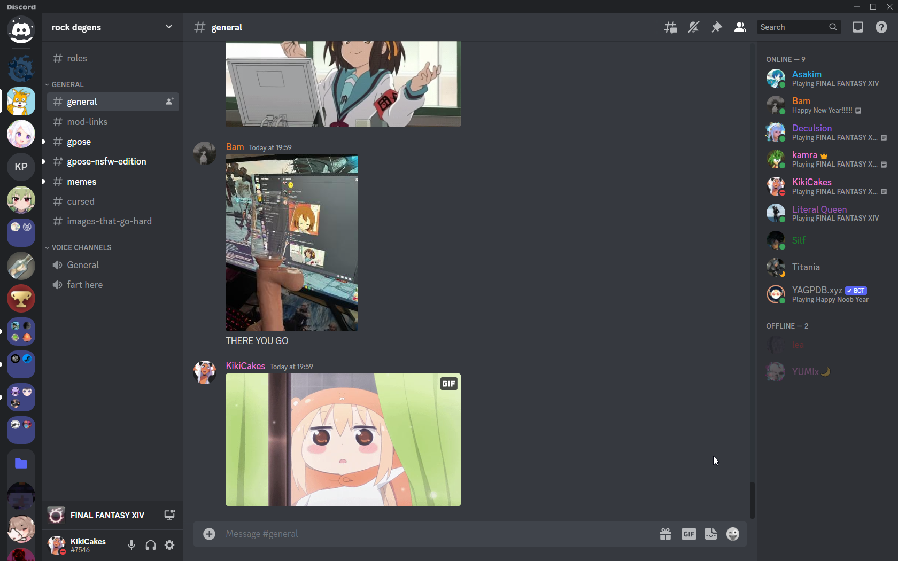Open the gpose channel
The height and width of the screenshot is (561, 898).
click(113, 142)
